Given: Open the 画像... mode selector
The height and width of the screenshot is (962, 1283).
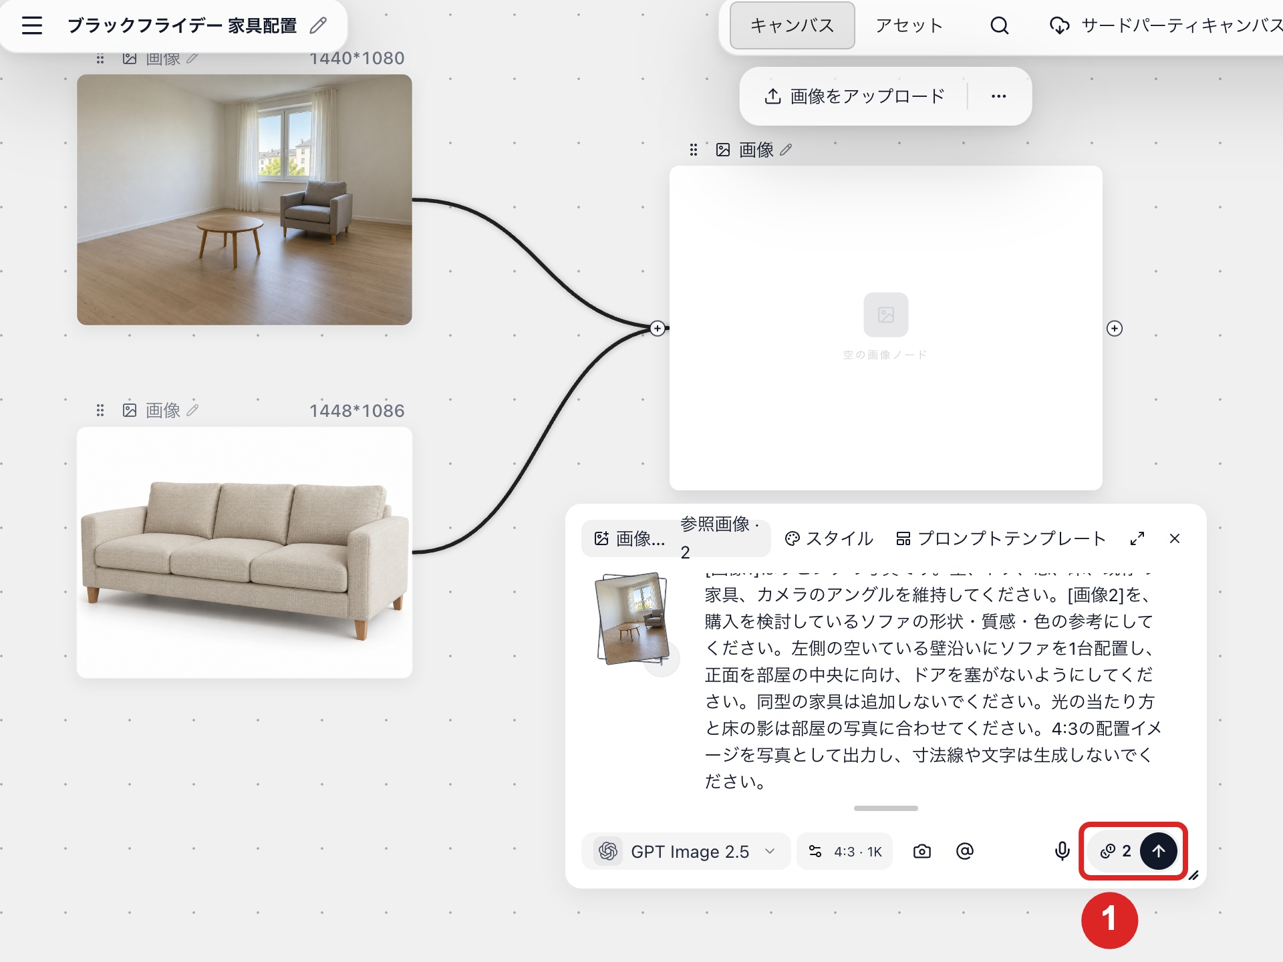Looking at the screenshot, I should pyautogui.click(x=629, y=538).
